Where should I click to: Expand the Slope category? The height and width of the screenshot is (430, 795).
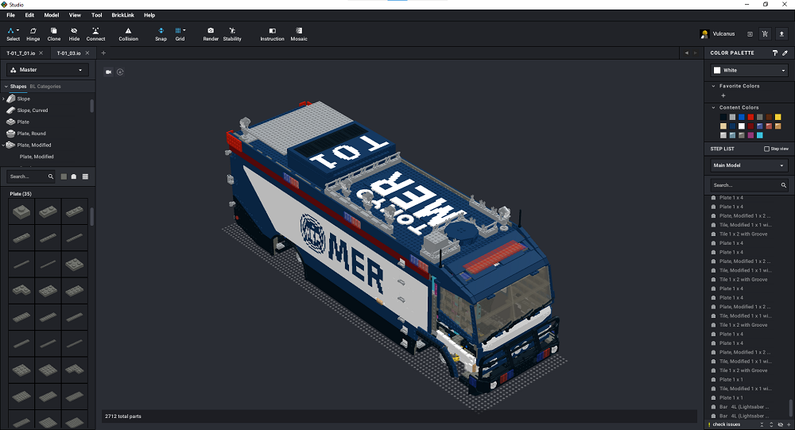click(3, 99)
